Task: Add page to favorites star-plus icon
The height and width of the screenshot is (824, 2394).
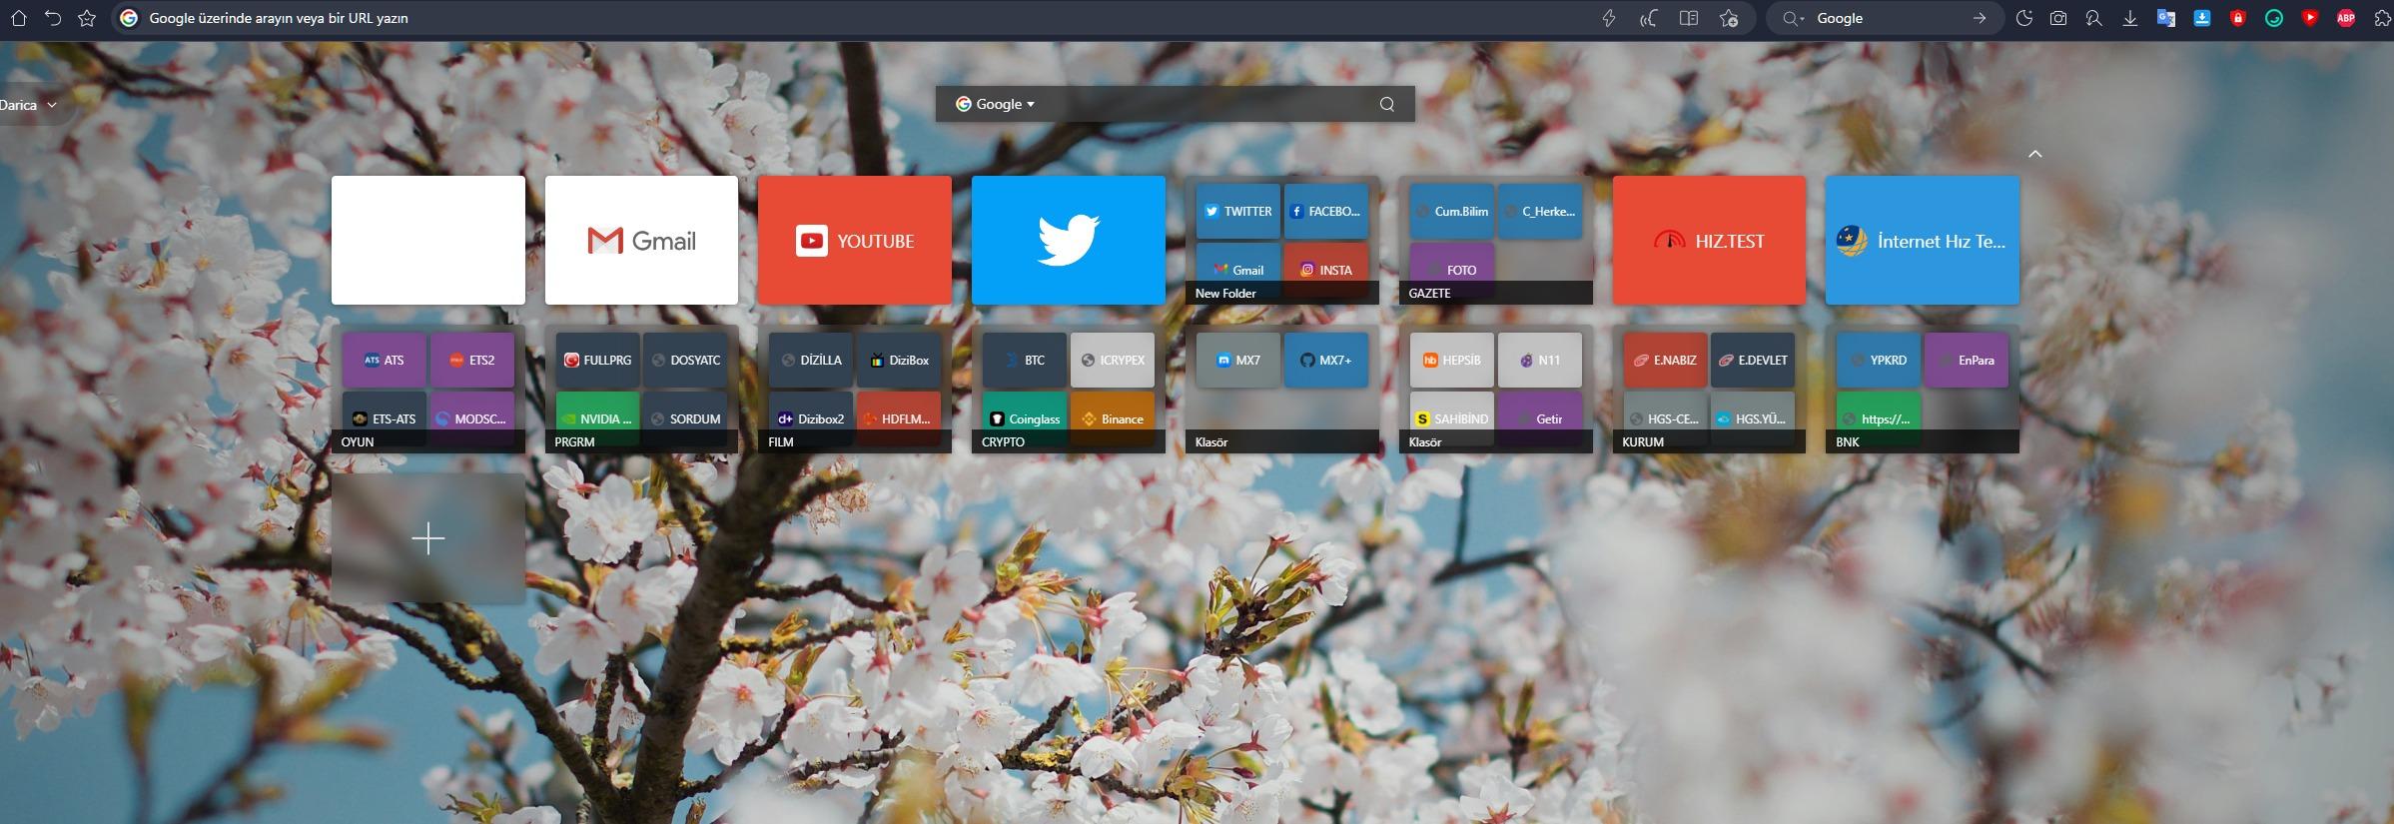Action: click(1729, 18)
